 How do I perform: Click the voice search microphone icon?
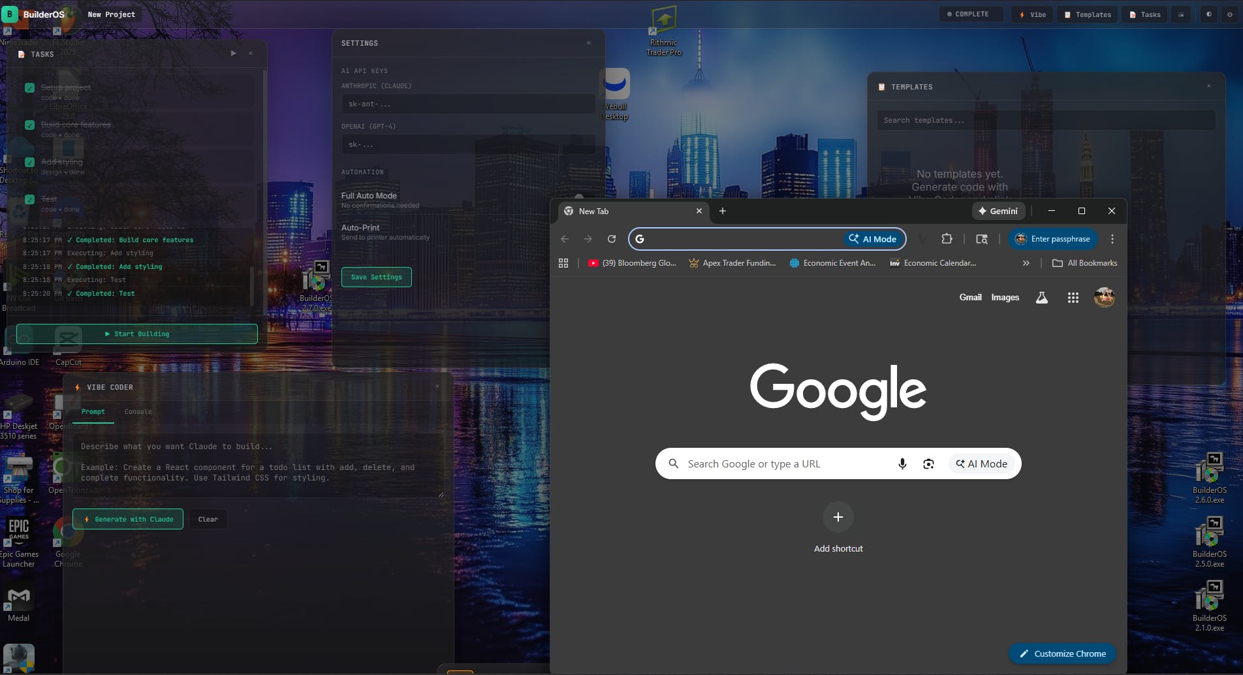tap(902, 464)
